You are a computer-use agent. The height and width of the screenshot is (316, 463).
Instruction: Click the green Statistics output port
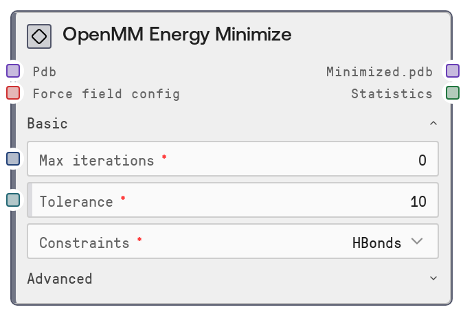(452, 93)
